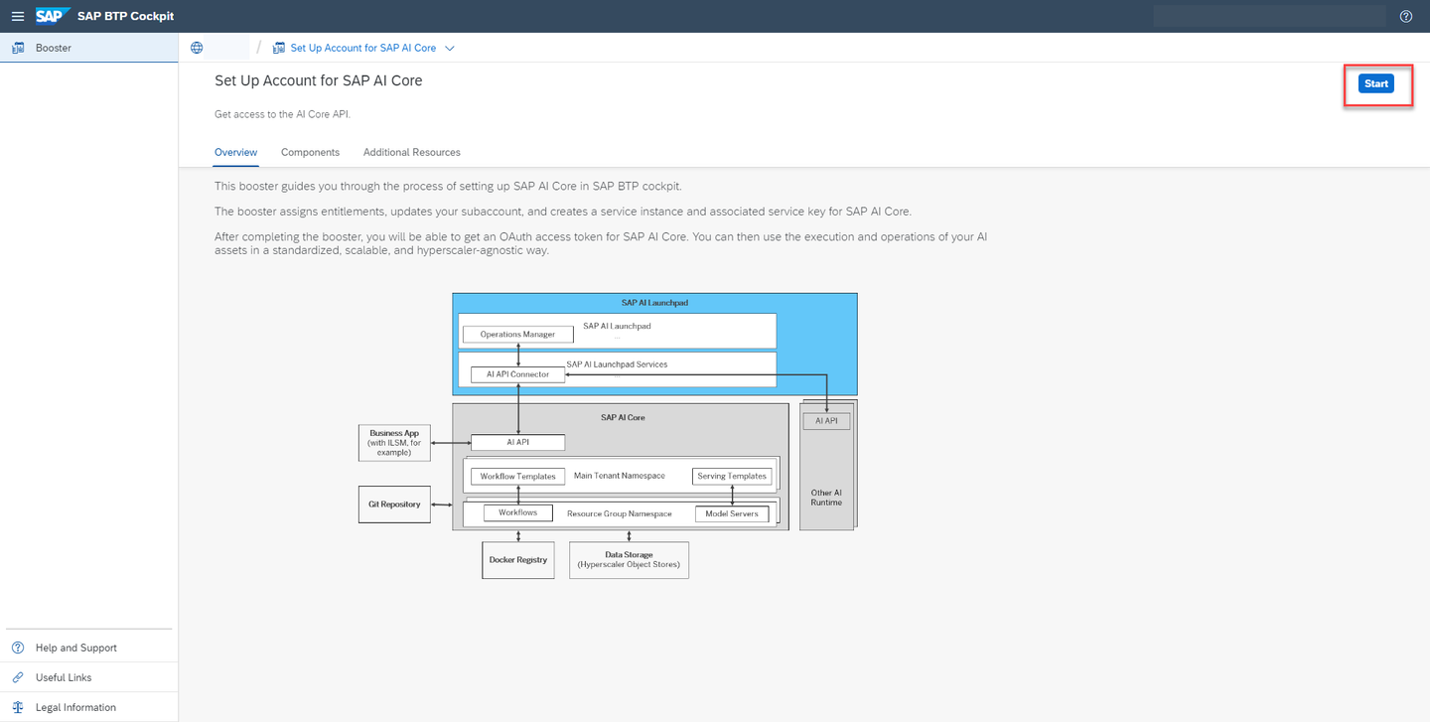Open the hamburger navigation menu
The width and height of the screenshot is (1430, 722).
coord(17,16)
